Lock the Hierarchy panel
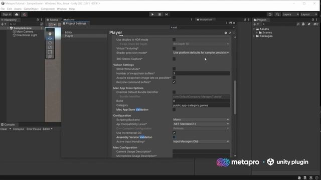Screen dimensions: 321x180 (x=38, y=20)
